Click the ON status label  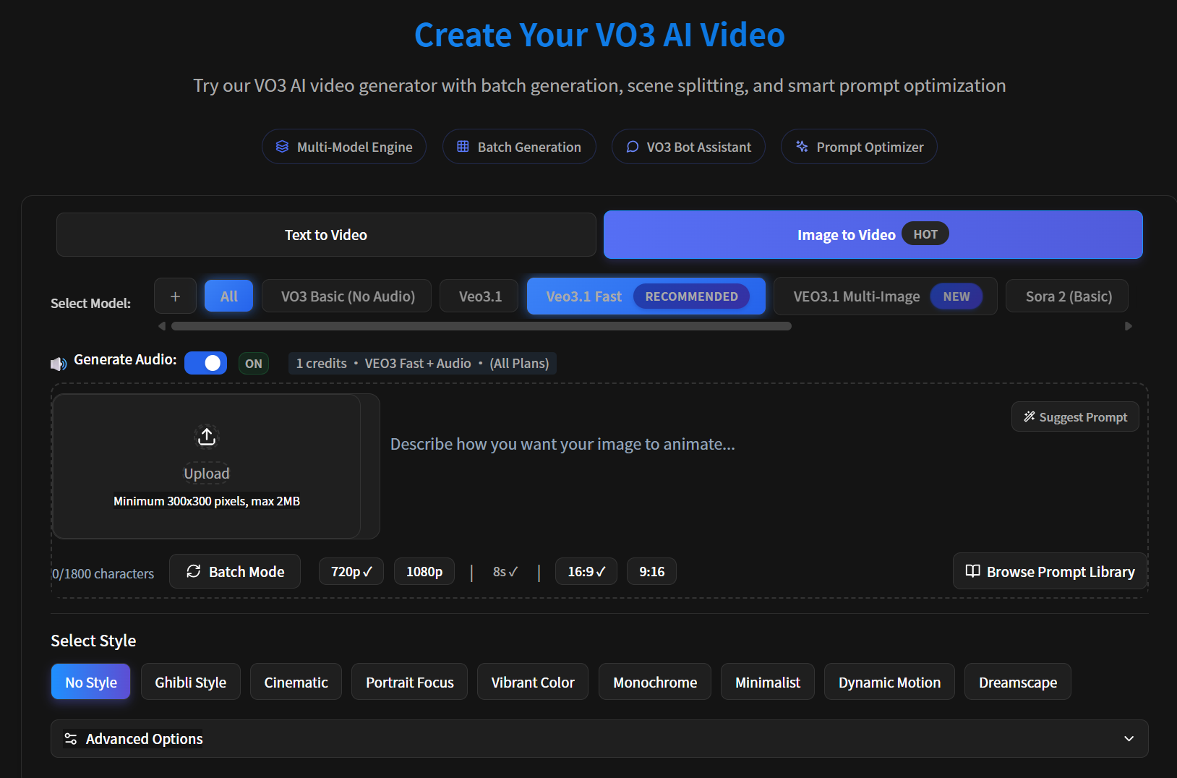pyautogui.click(x=254, y=363)
